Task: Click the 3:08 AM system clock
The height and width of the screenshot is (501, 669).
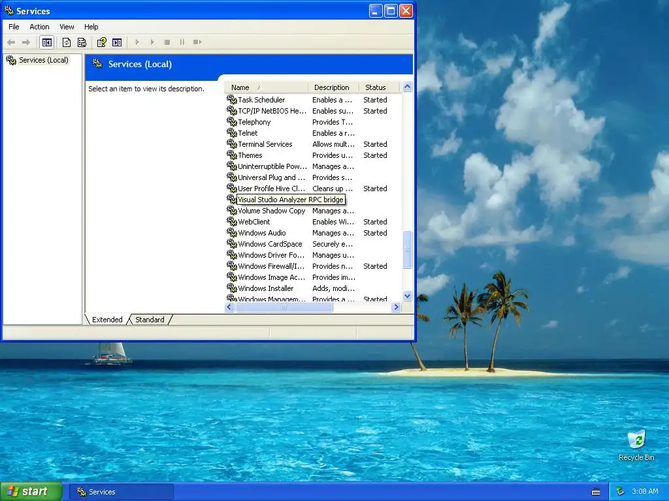Action: click(645, 492)
